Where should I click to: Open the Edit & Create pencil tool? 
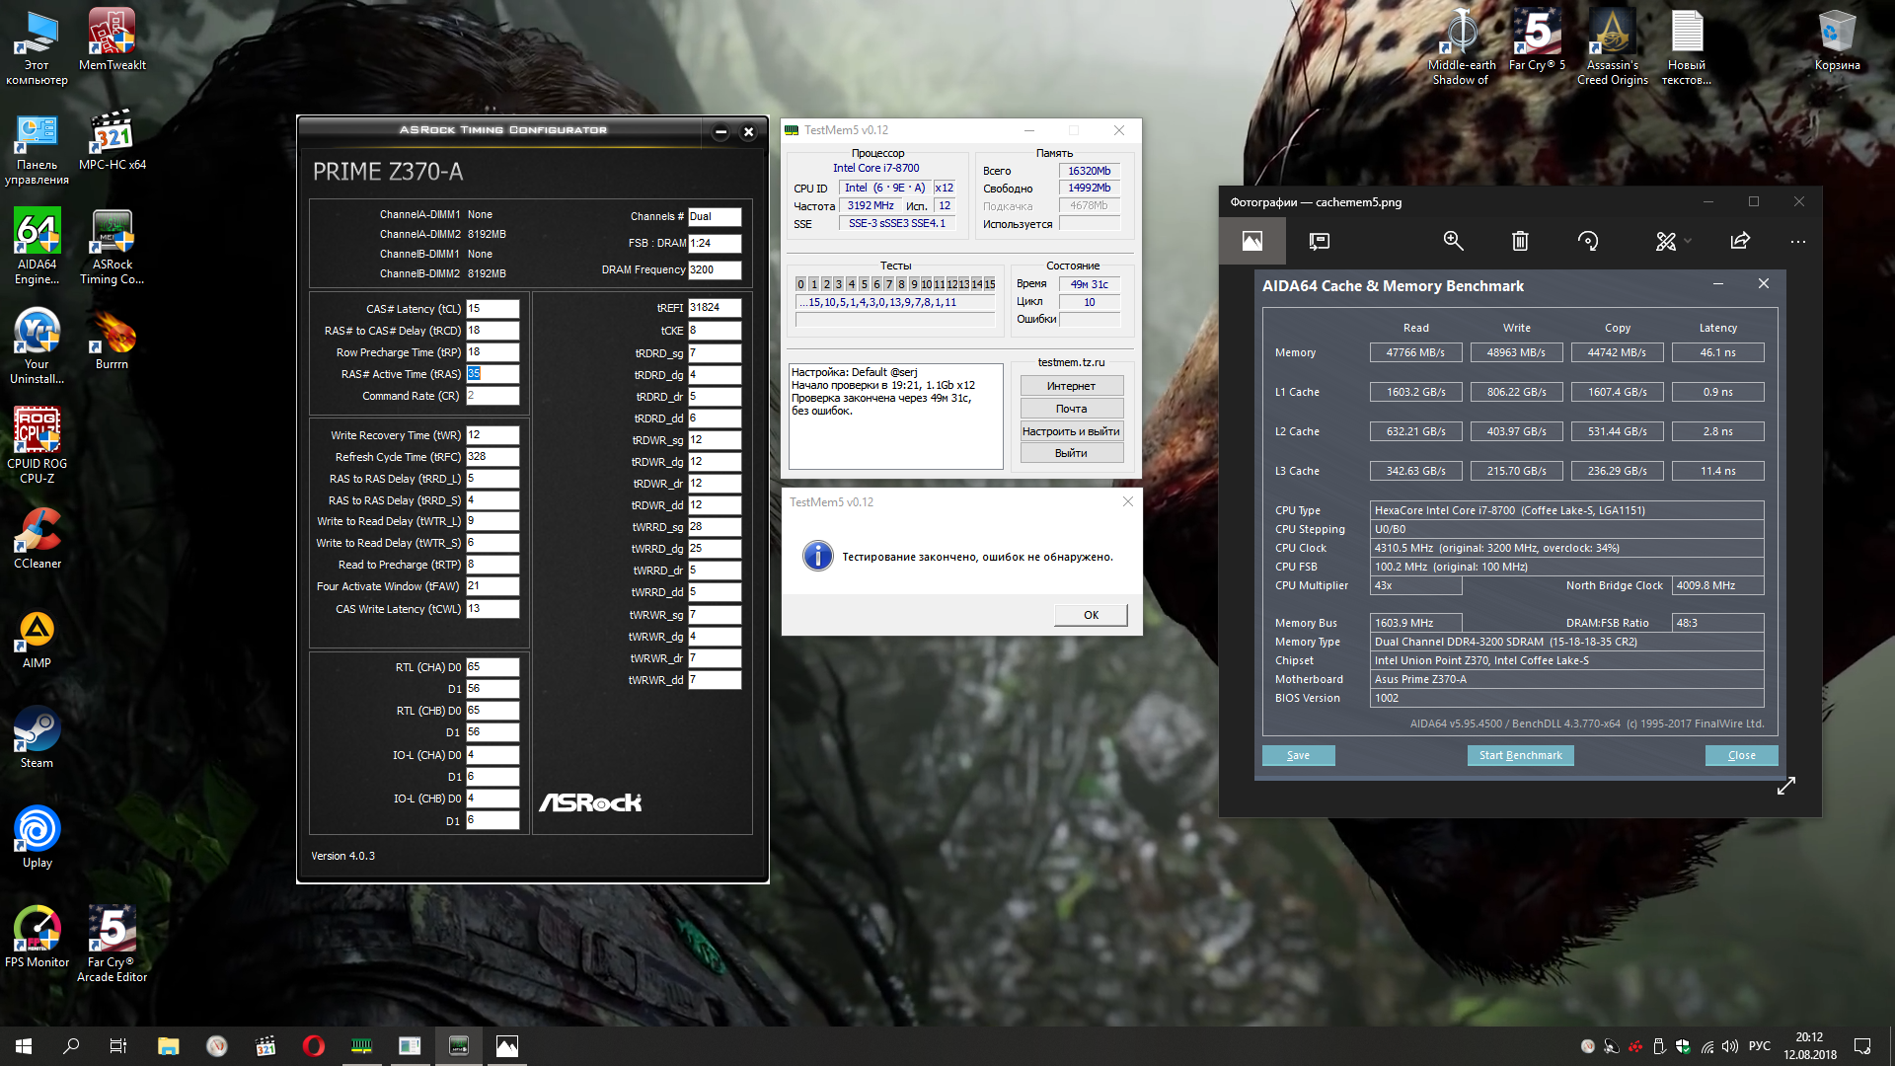tap(1665, 241)
